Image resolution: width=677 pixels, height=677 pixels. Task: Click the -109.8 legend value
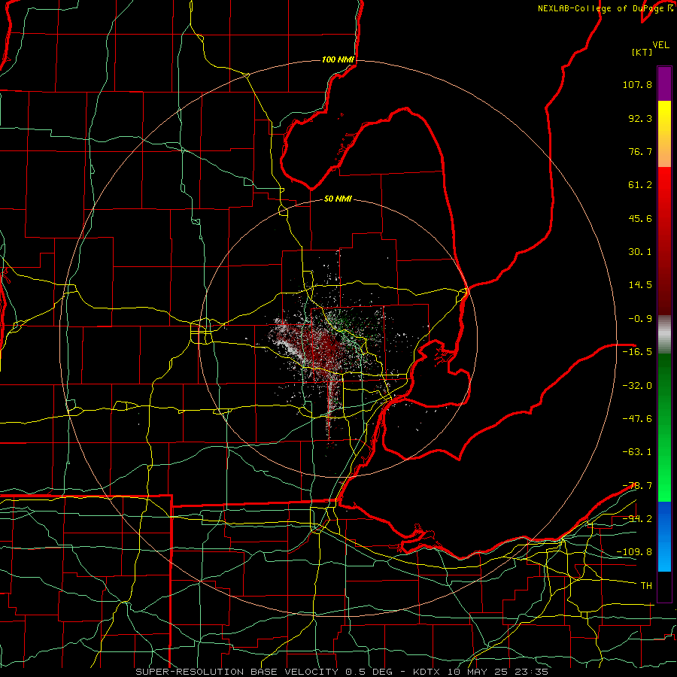click(634, 552)
